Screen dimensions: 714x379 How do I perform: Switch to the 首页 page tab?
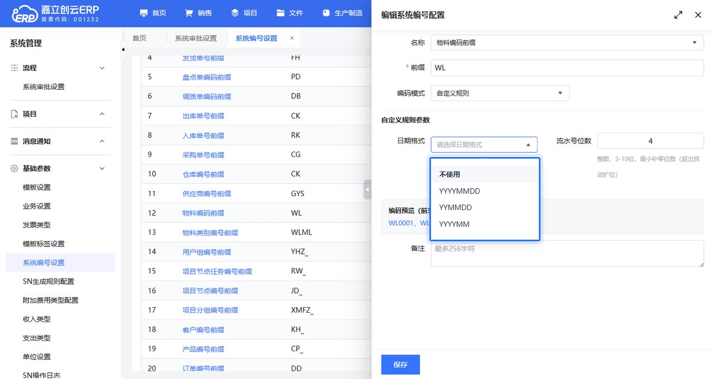point(139,38)
